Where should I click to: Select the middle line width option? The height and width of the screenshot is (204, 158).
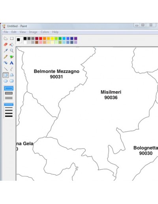coord(9,110)
